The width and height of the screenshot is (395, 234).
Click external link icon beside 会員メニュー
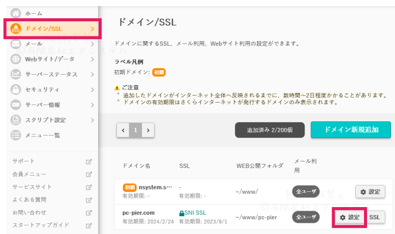pyautogui.click(x=88, y=175)
